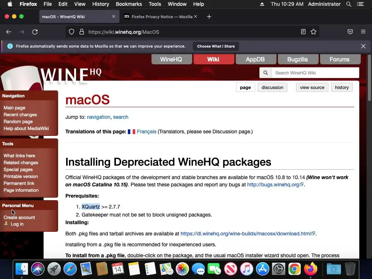Open Notes app in the Dock
Screen dimensions: 372x279
click(x=134, y=269)
